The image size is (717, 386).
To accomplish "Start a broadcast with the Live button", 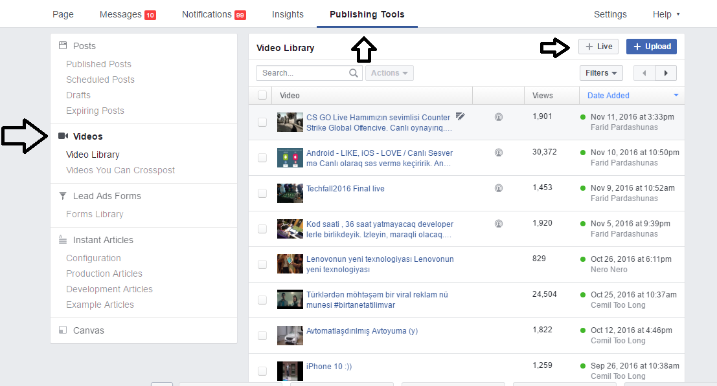I will point(598,47).
